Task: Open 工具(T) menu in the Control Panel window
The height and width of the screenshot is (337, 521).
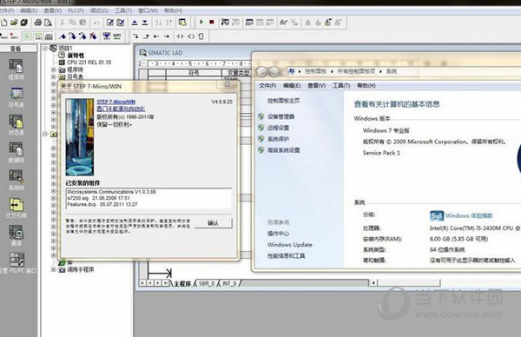Action: [x=341, y=85]
